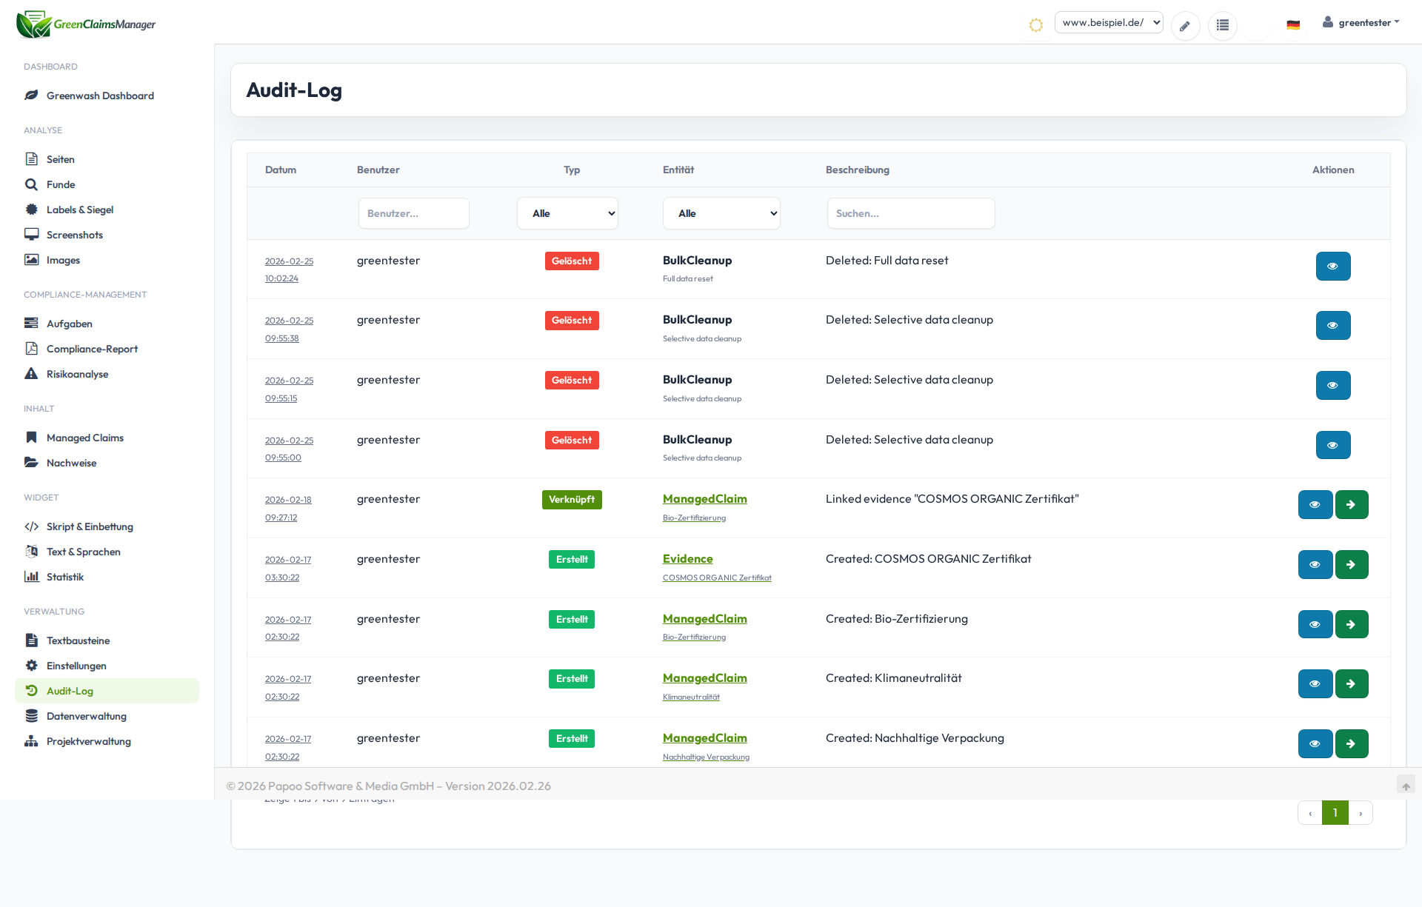Open the greentester user menu
Image resolution: width=1422 pixels, height=907 pixels.
[x=1361, y=23]
